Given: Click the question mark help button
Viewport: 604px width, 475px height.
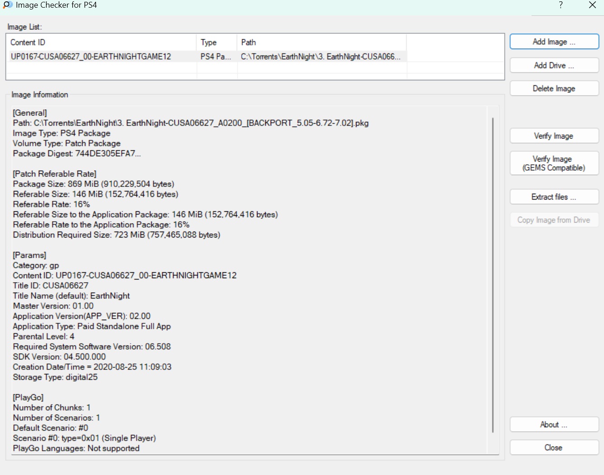Looking at the screenshot, I should tap(561, 5).
